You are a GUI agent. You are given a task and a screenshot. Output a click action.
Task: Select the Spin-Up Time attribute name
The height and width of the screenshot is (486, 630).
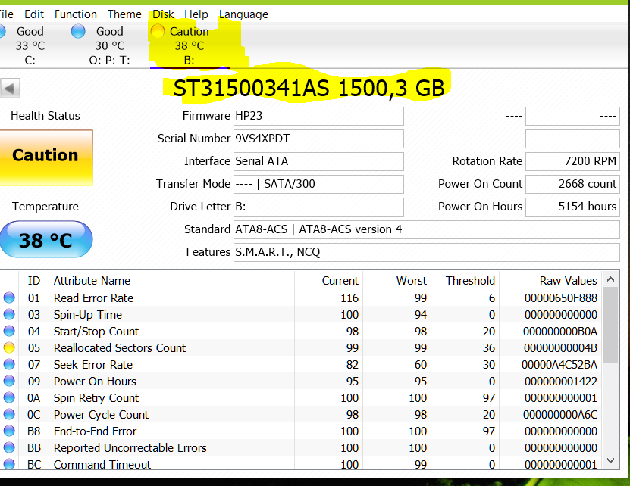[x=88, y=315]
